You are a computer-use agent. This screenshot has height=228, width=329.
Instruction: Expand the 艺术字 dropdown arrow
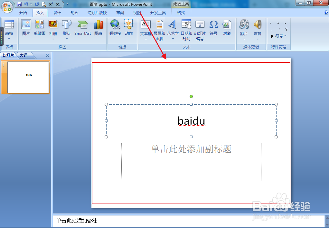[173, 39]
